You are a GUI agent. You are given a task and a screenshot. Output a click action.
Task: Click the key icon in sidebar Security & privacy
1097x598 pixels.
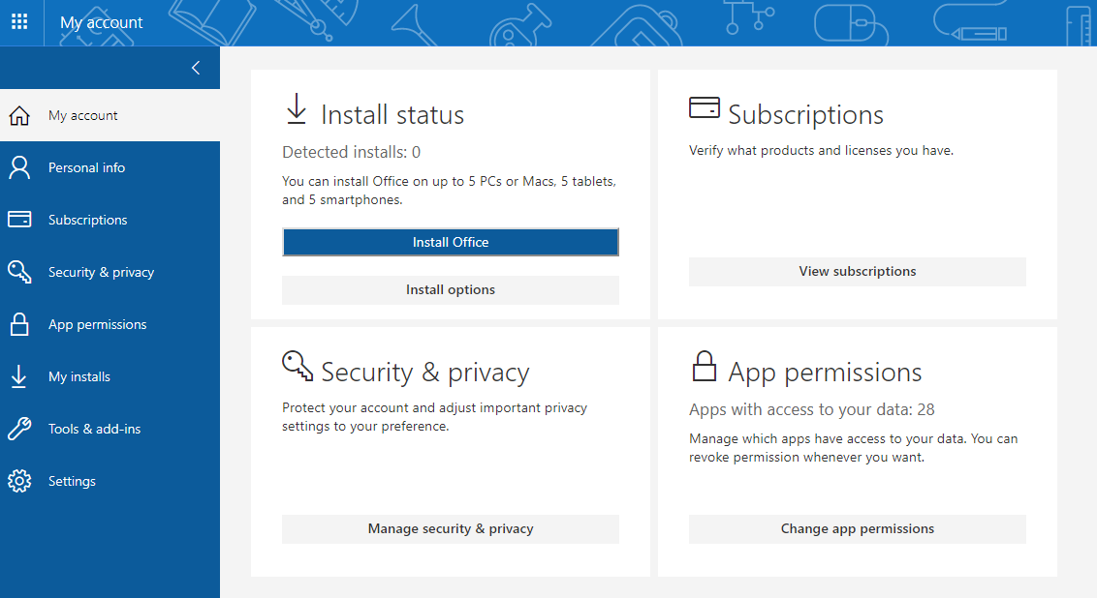tap(19, 272)
